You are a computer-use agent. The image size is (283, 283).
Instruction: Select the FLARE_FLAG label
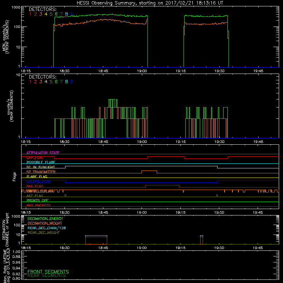[x=37, y=177]
